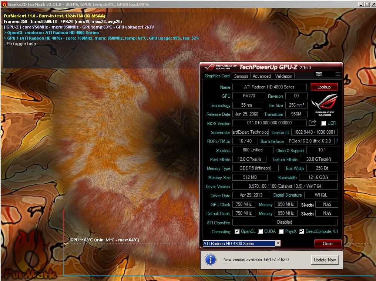The height and width of the screenshot is (281, 376).
Task: Click the Memory Size value 512 MB
Action: tap(250, 177)
